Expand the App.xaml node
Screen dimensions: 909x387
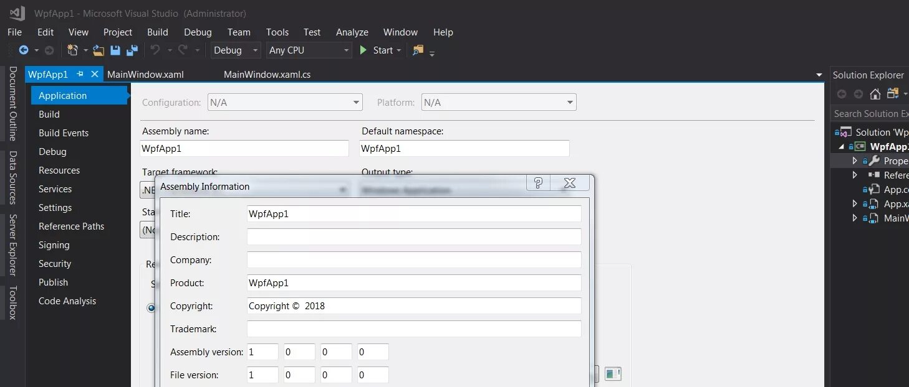pos(855,203)
